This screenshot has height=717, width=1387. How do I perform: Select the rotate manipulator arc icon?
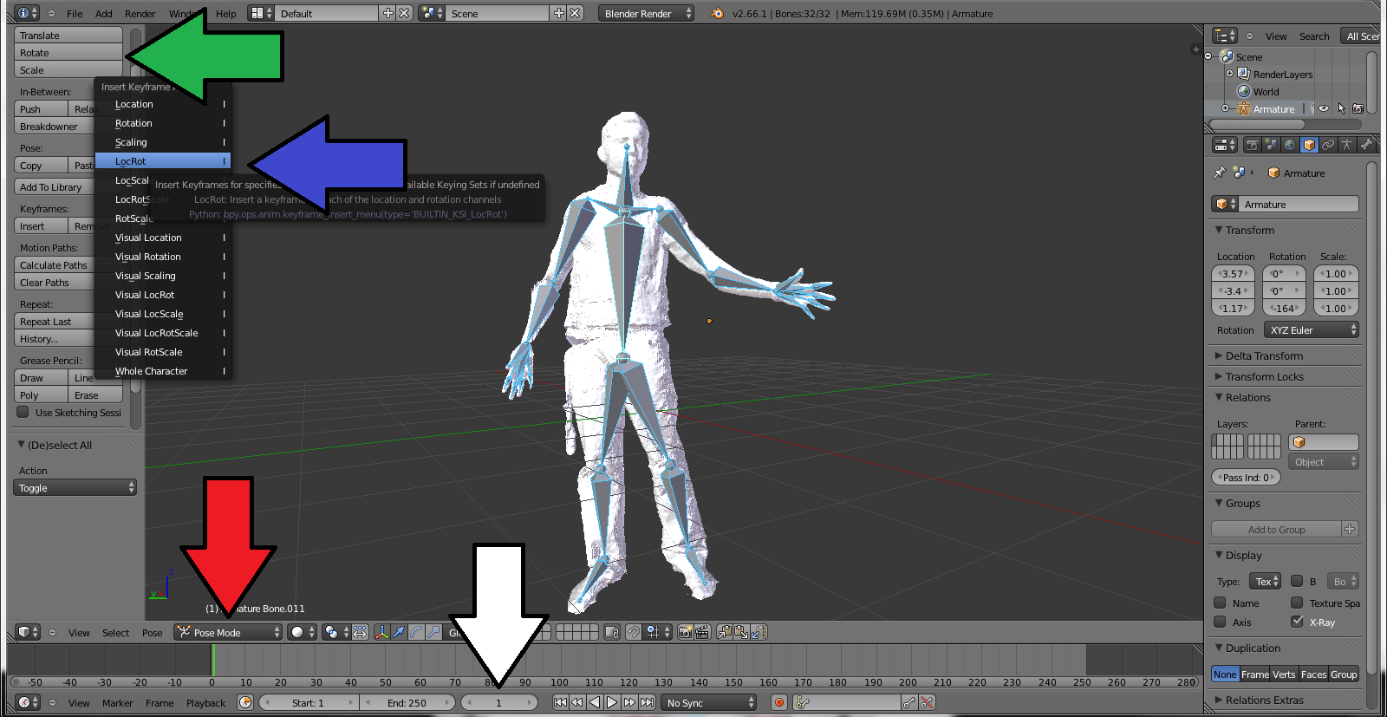point(416,632)
